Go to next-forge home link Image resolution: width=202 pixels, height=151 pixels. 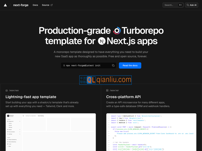[x=21, y=5]
